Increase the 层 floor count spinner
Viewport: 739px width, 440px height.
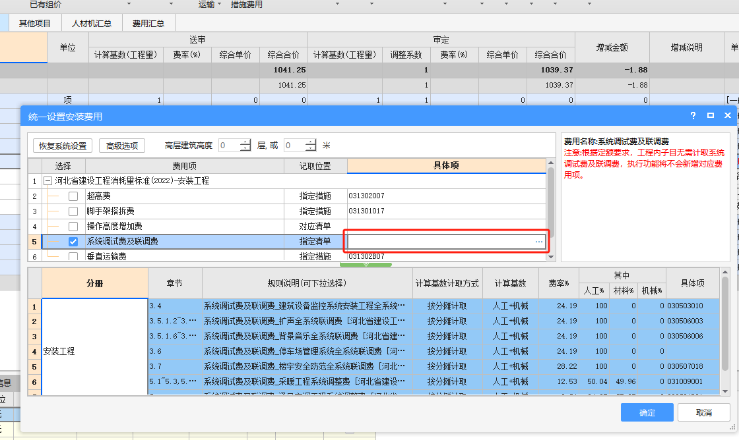coord(245,142)
